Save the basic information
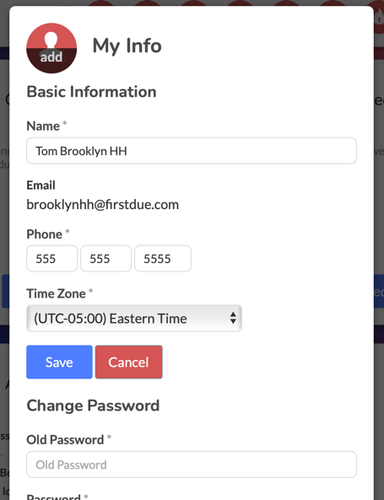 (59, 362)
